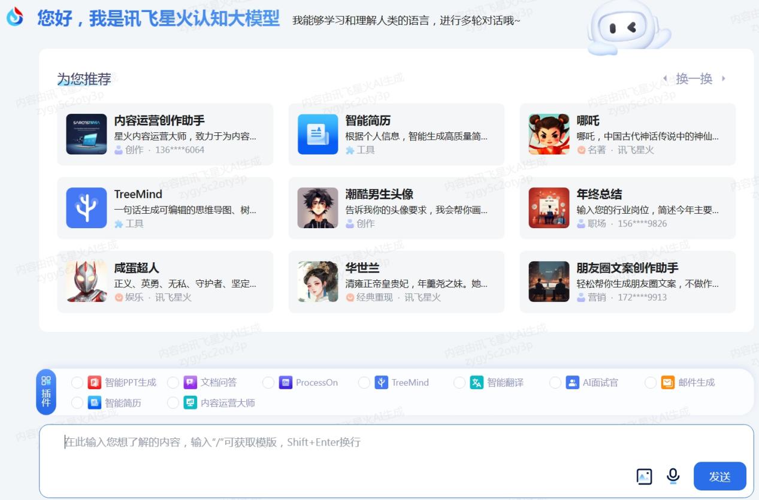This screenshot has width=759, height=500.
Task: Open the 内容运营创作助手 card thumbnail
Action: [86, 134]
